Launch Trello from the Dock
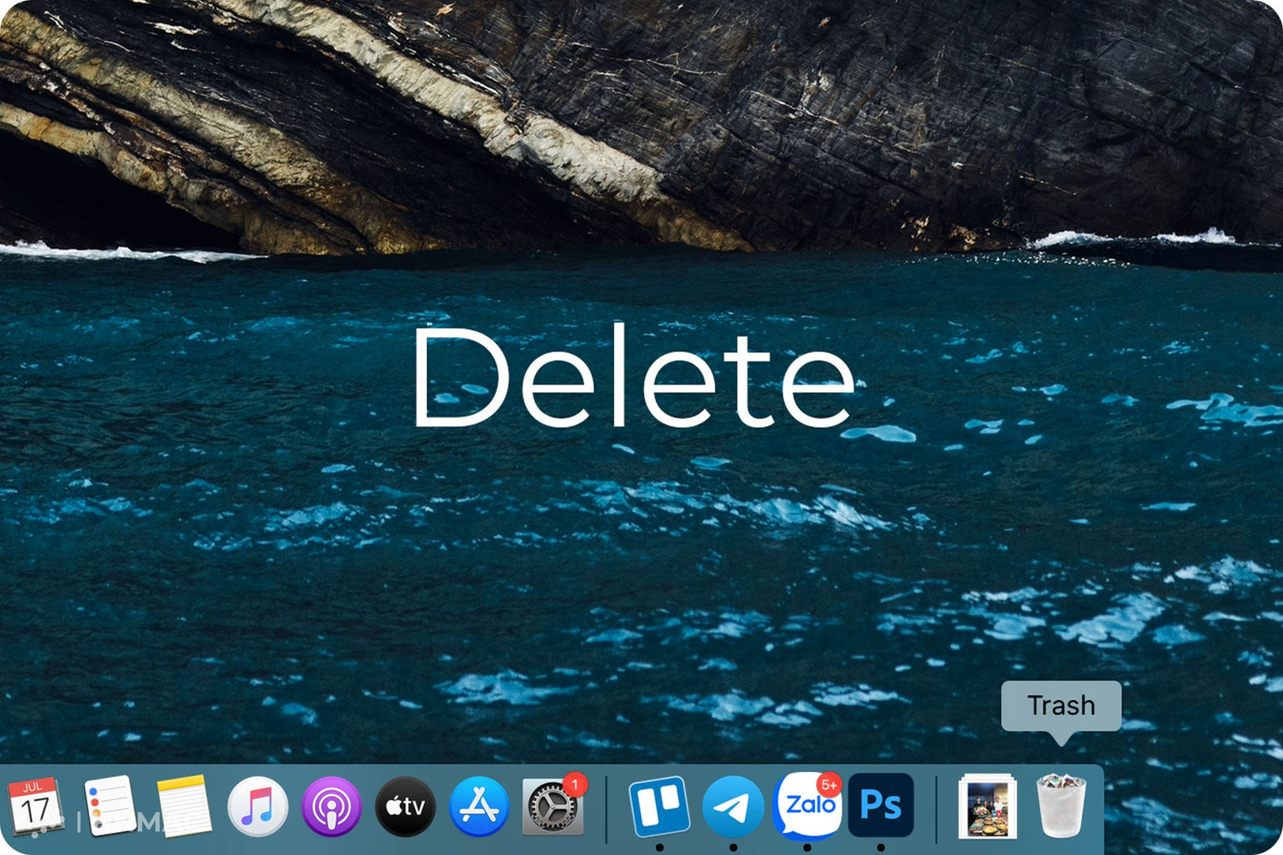 click(660, 804)
